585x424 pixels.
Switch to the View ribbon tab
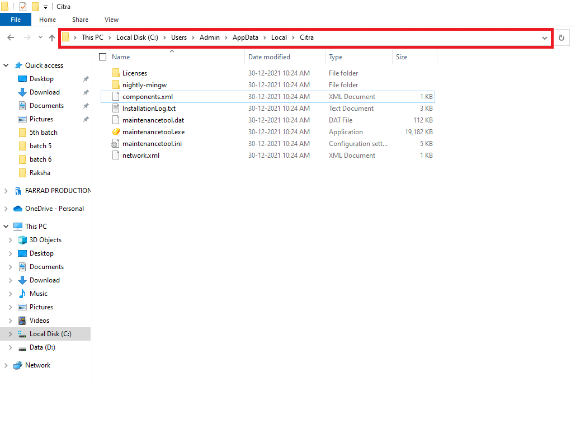(x=111, y=20)
